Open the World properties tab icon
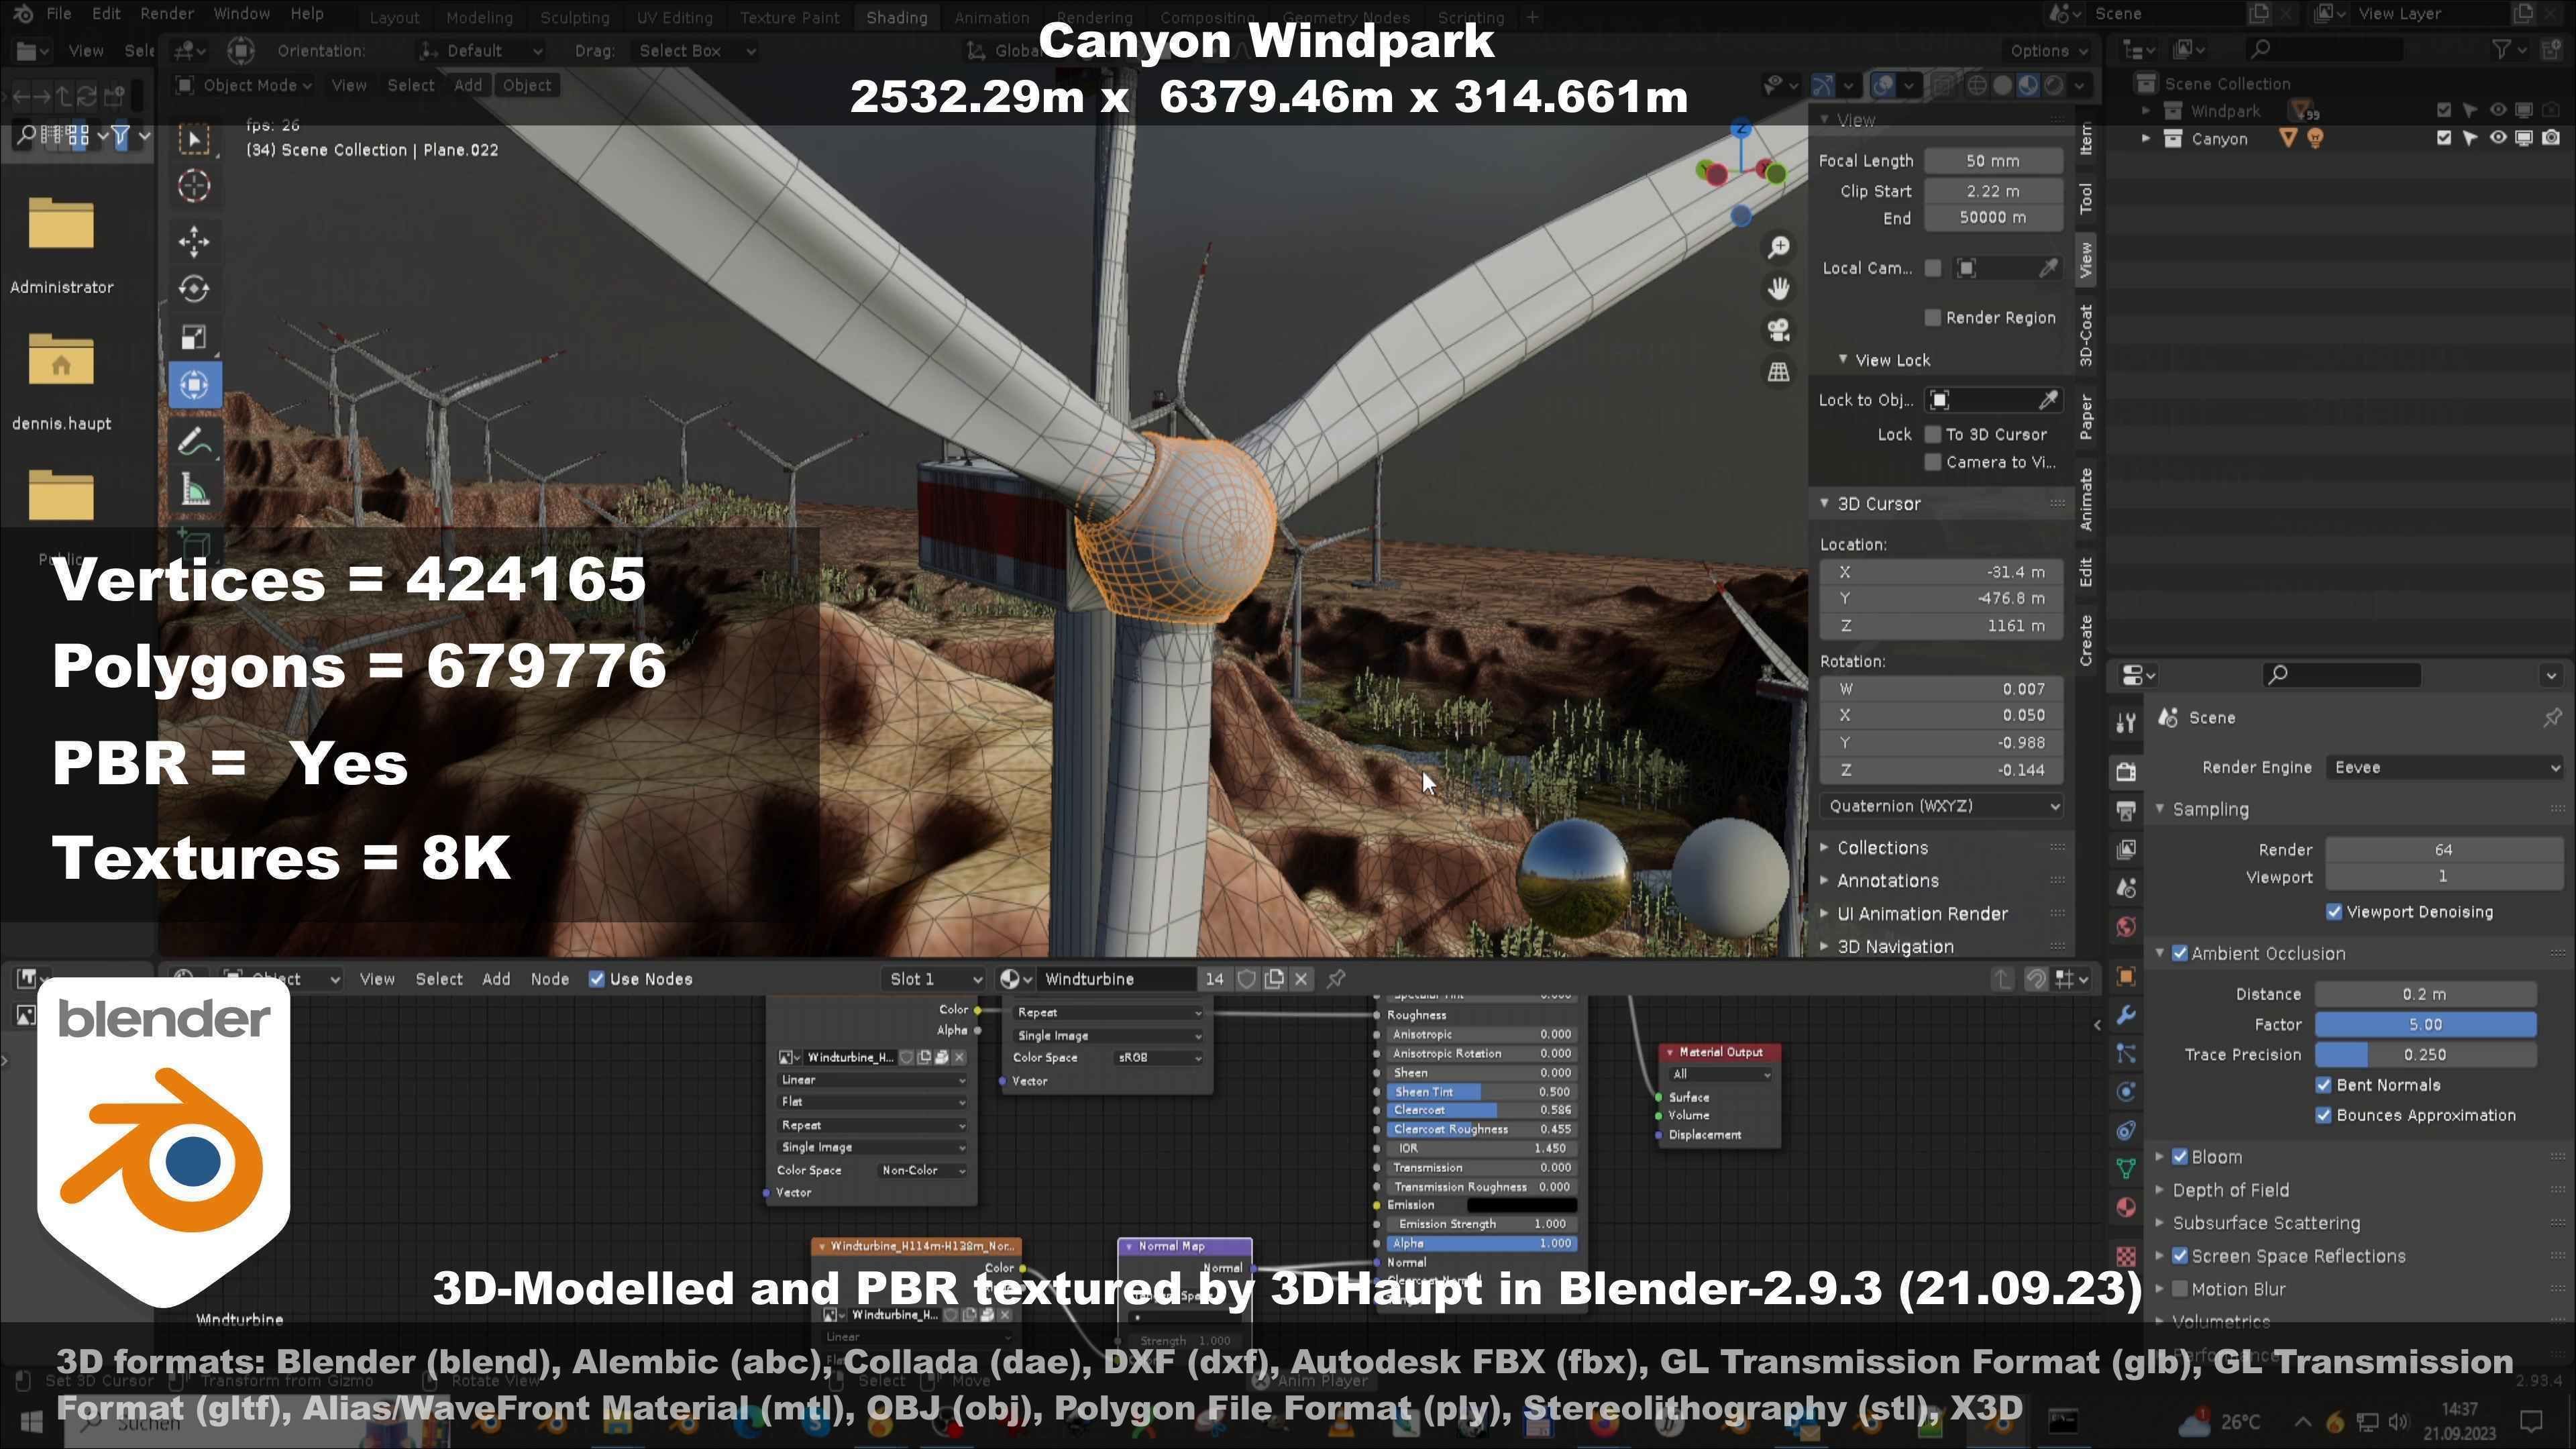Screen dimensions: 2576x1449 coord(2126,927)
